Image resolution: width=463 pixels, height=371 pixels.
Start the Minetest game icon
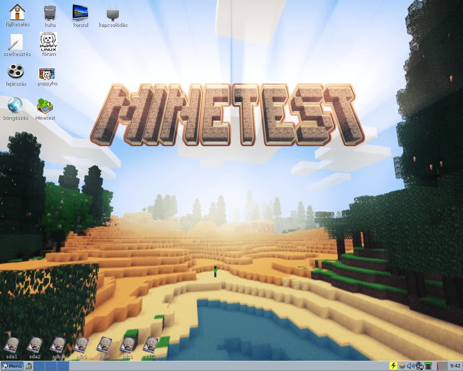45,105
